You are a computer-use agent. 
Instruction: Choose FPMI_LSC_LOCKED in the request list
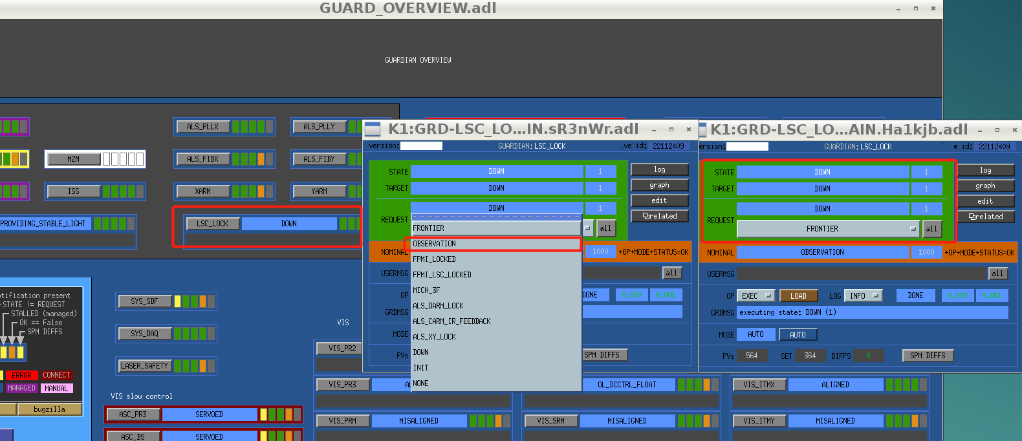click(x=442, y=275)
